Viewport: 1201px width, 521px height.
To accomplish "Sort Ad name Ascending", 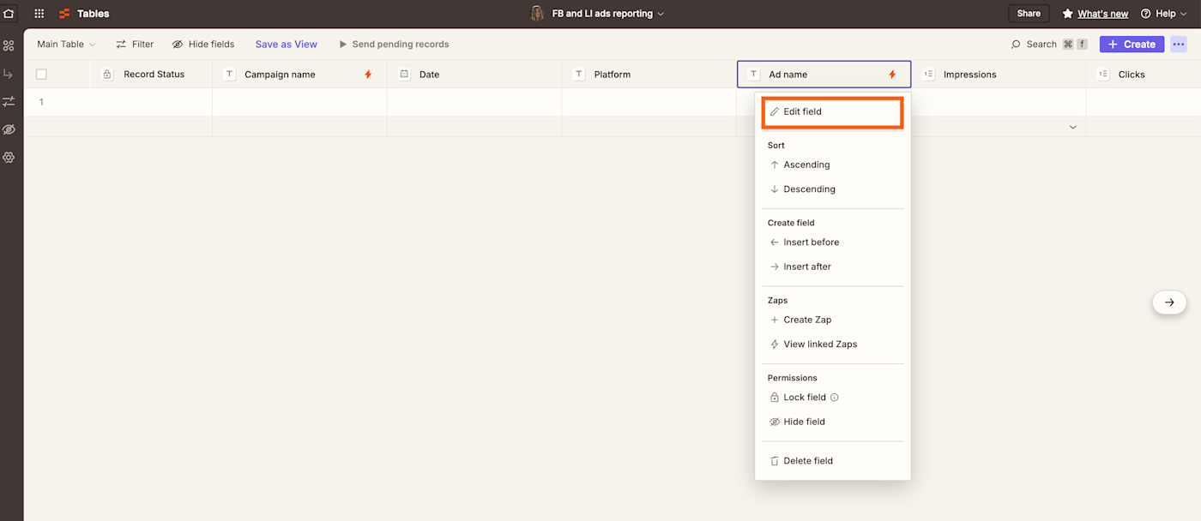I will 832,165.
